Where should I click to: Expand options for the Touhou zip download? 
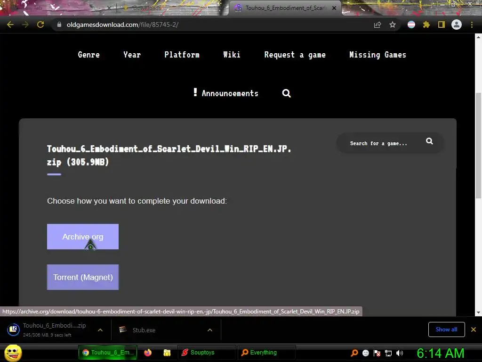click(100, 330)
